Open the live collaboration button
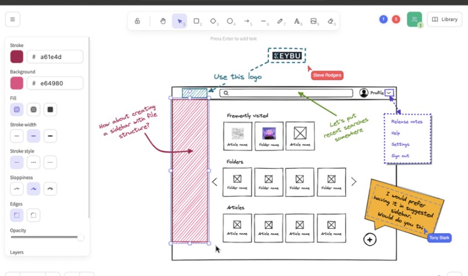The image size is (468, 276). point(414,19)
